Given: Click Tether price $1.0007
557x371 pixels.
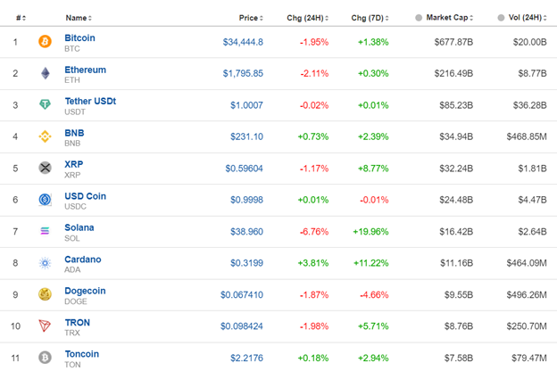Looking at the screenshot, I should tap(246, 105).
